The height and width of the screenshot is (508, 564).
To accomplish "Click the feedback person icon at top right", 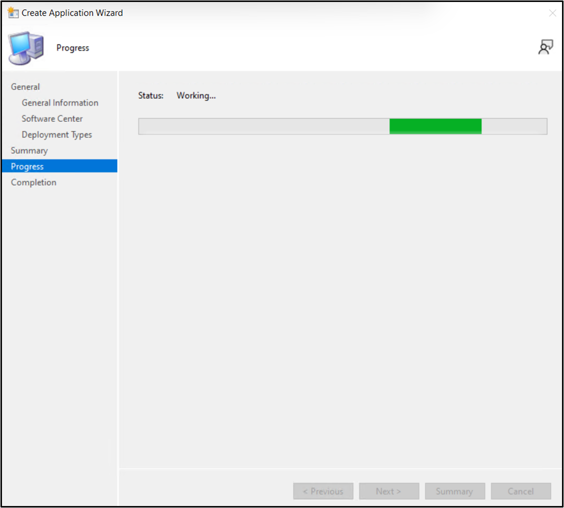I will (545, 47).
